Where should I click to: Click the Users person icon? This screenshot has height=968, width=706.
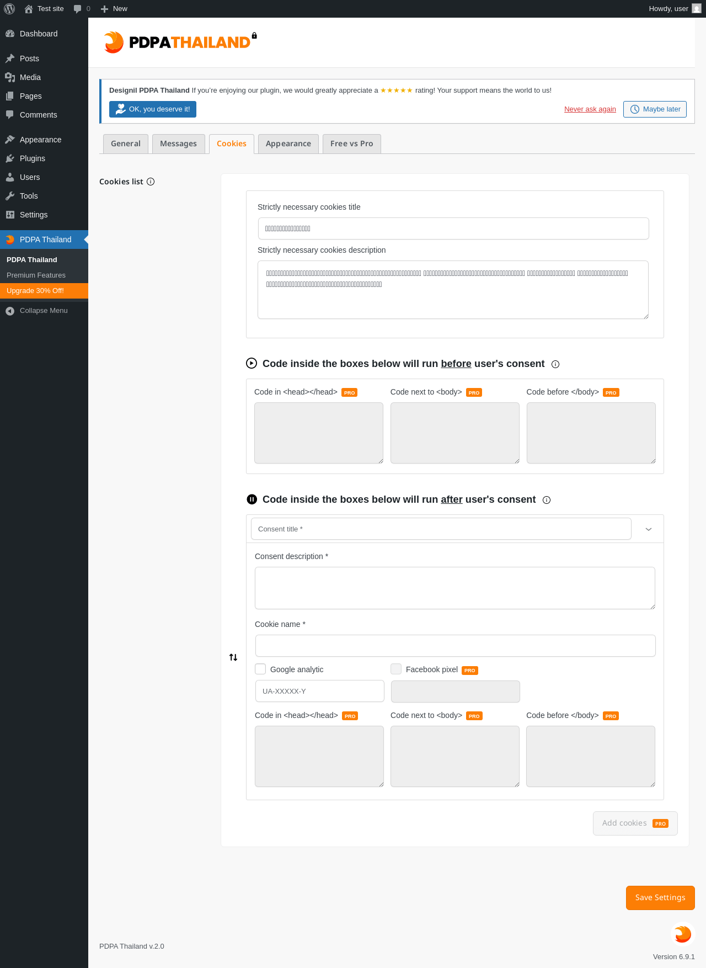coord(10,177)
